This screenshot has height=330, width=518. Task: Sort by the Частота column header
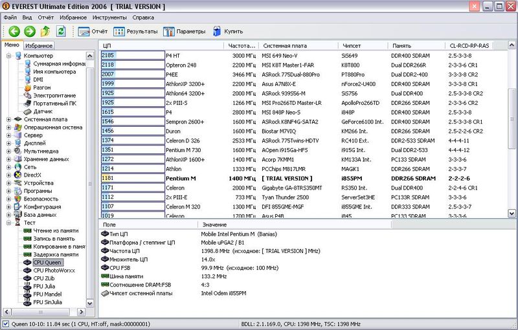click(242, 45)
